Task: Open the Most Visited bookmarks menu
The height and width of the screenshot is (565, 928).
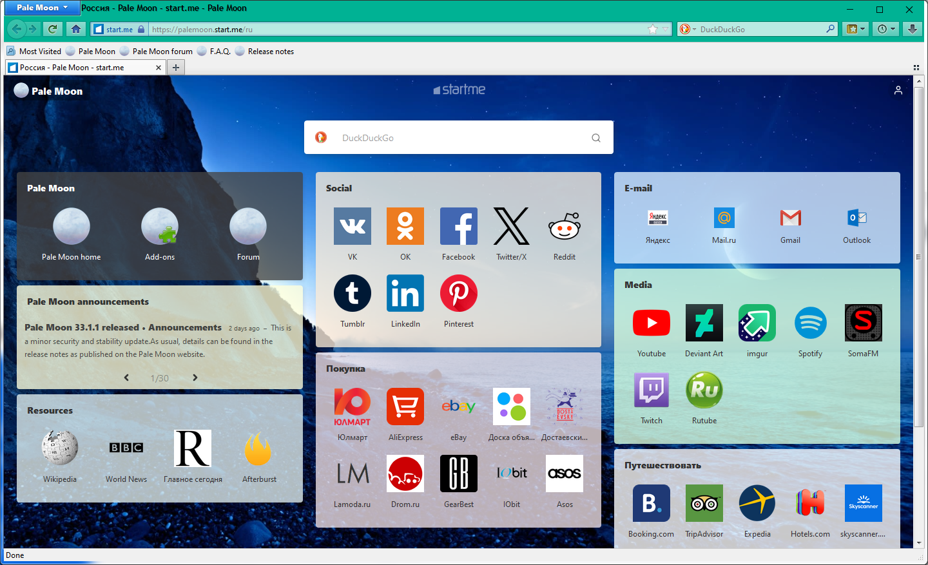Action: coord(34,52)
